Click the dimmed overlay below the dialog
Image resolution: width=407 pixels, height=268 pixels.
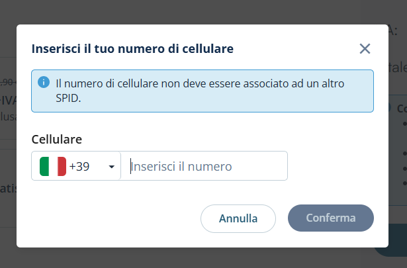tap(199, 258)
